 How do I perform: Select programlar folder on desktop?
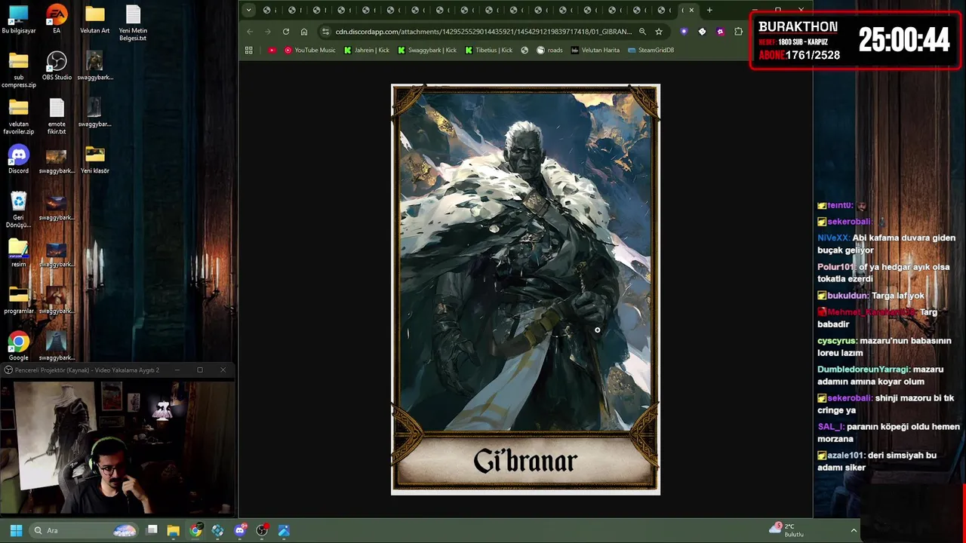(x=19, y=299)
